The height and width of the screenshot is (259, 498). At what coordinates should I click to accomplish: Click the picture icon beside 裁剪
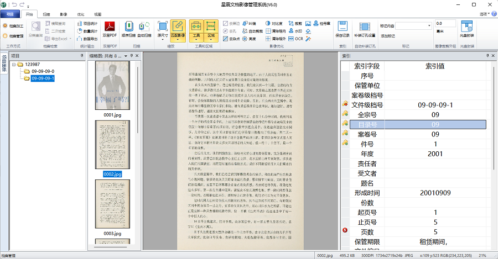click(308, 23)
